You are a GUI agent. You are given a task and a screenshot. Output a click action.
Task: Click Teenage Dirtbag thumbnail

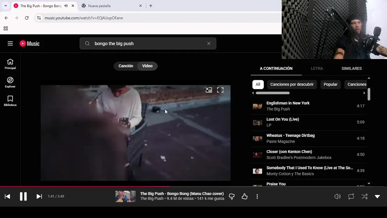pyautogui.click(x=257, y=139)
